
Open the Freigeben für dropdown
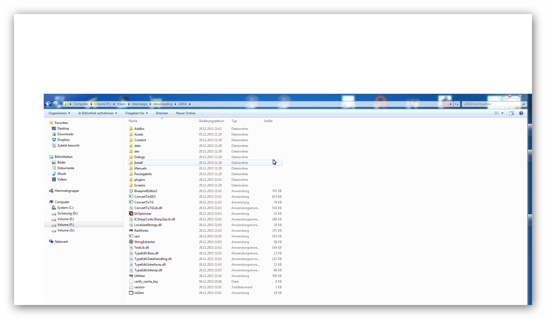136,113
